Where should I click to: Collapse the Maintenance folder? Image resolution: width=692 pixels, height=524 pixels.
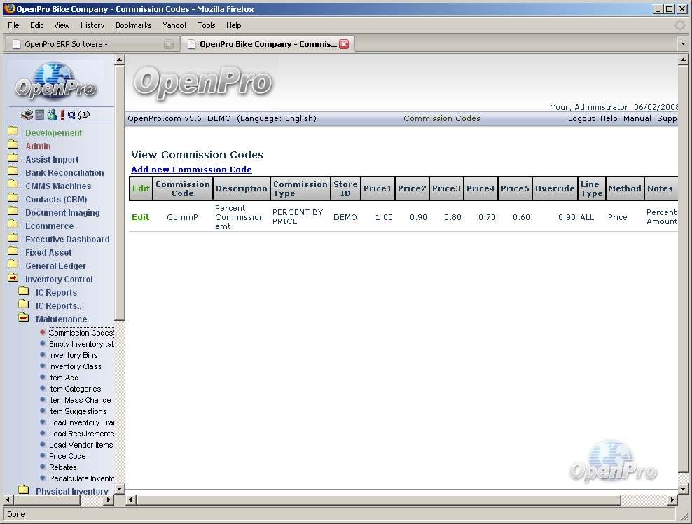point(24,319)
